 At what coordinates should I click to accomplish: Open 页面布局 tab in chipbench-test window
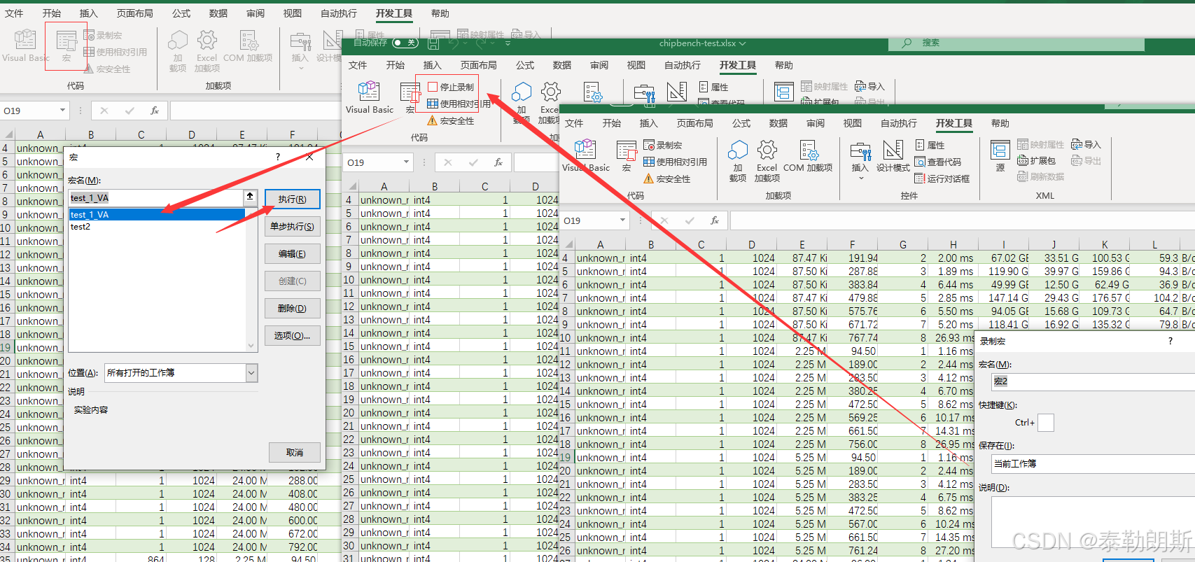[479, 65]
